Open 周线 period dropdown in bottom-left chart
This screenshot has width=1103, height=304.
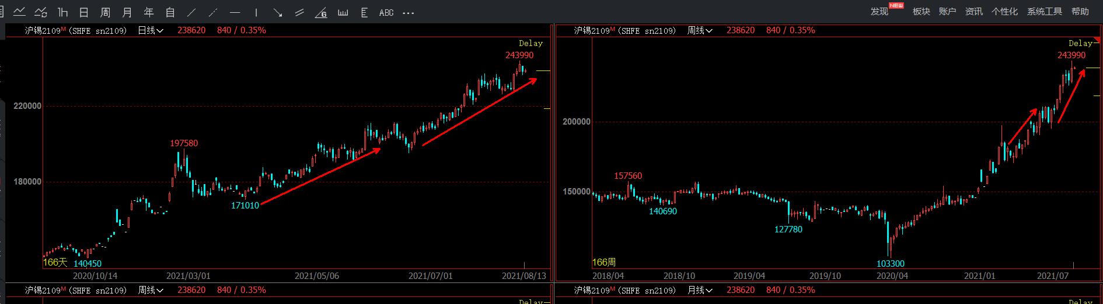pyautogui.click(x=151, y=290)
